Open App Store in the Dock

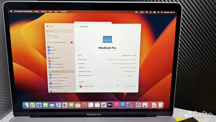click(123, 105)
